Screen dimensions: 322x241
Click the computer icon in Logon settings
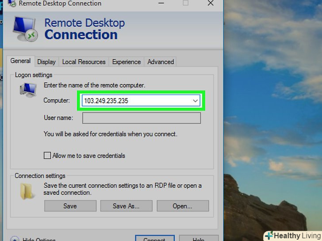[x=28, y=90]
